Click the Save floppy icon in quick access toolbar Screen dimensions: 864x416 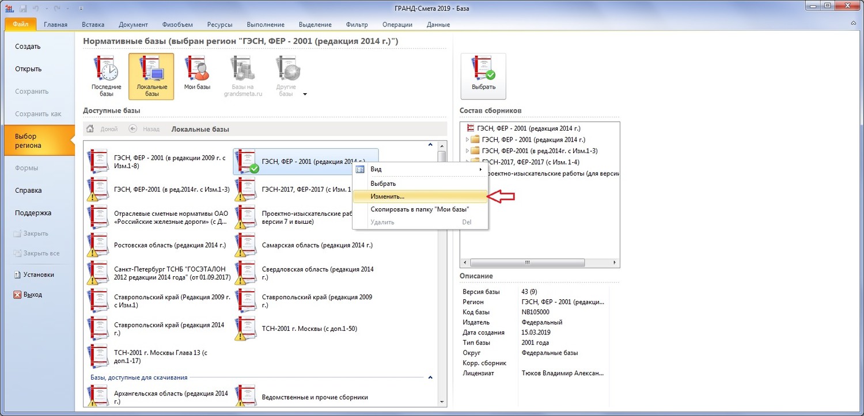coord(24,8)
